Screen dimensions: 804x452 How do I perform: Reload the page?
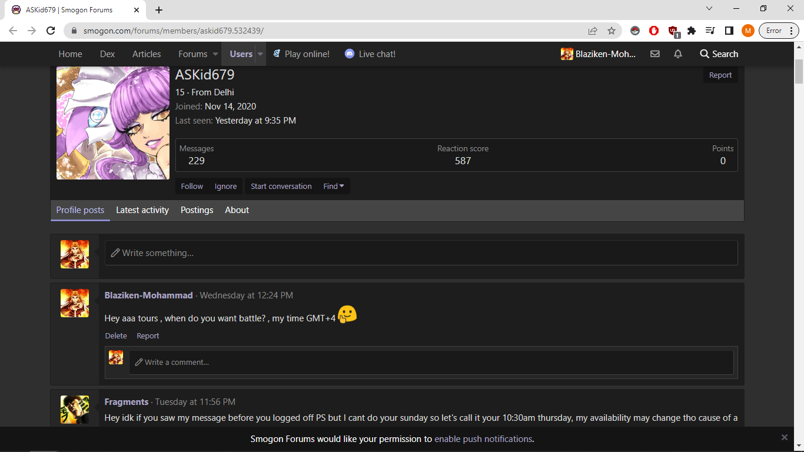click(x=51, y=31)
